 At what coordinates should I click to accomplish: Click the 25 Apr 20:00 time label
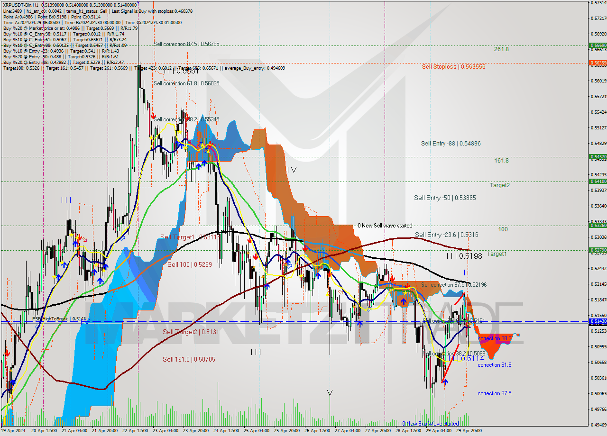pos(287,431)
